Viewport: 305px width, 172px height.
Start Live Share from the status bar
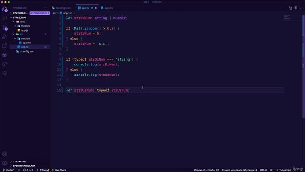click(59, 170)
